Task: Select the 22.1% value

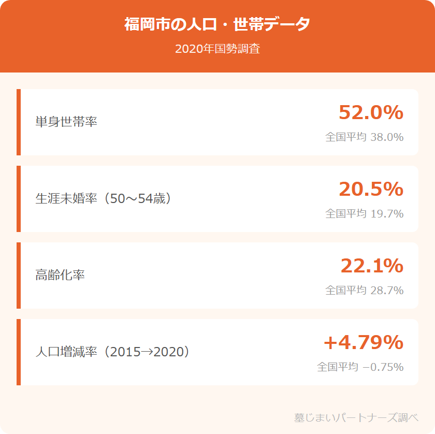Action: click(372, 266)
